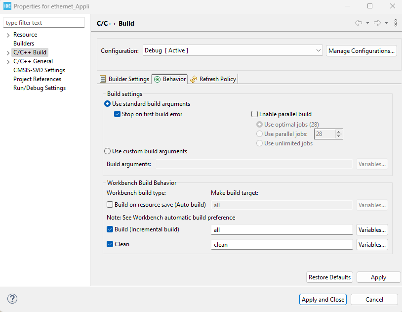Enable parallel build checkbox

(x=255, y=114)
